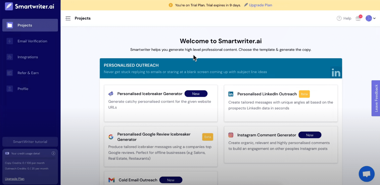The width and height of the screenshot is (380, 185).
Task: Click Upgrade Plan link in sidebar bottom
Action: coord(15,179)
